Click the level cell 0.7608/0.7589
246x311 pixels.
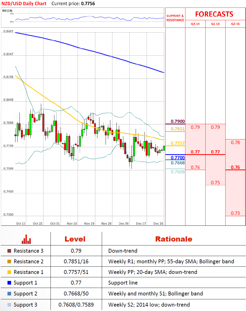click(76, 305)
